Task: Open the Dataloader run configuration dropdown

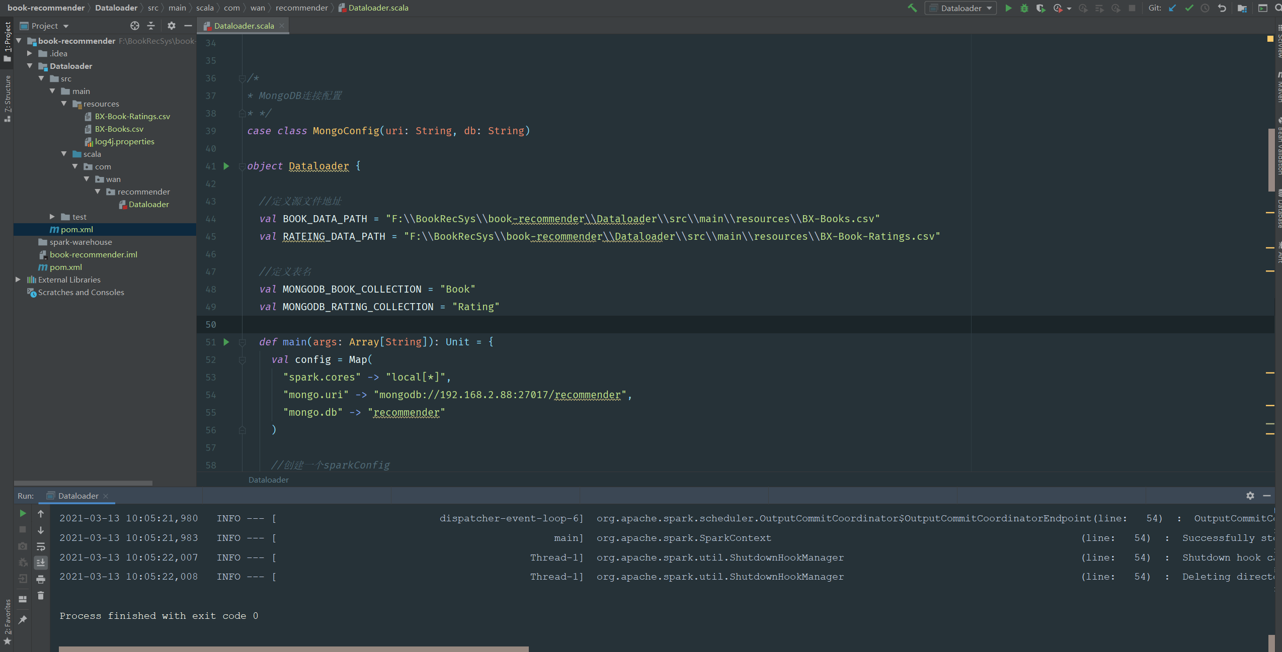Action: (x=960, y=8)
